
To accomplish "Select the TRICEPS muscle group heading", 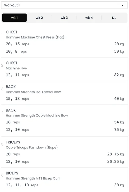I will (x=13, y=142).
